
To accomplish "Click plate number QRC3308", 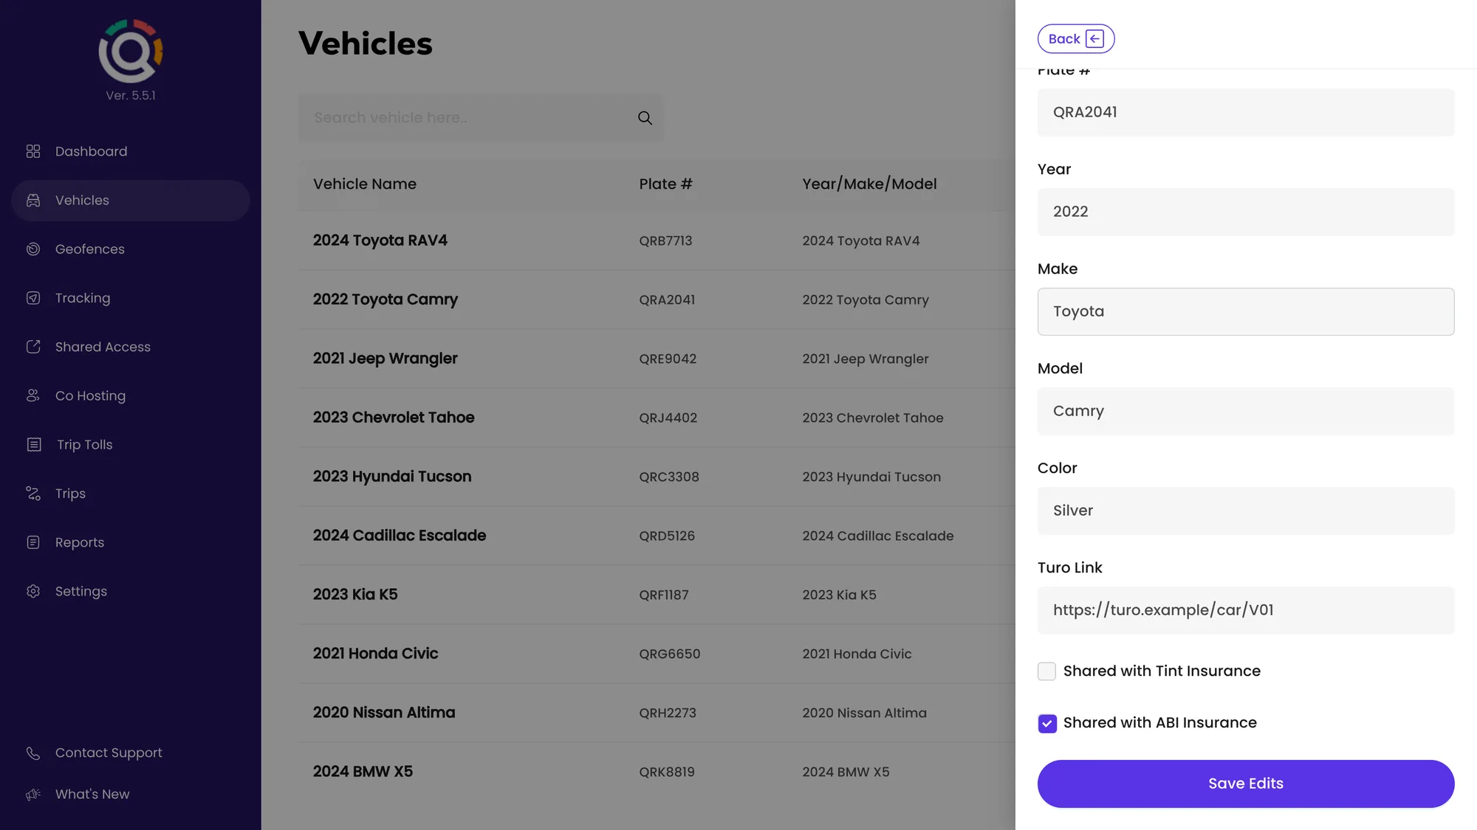I will (669, 477).
